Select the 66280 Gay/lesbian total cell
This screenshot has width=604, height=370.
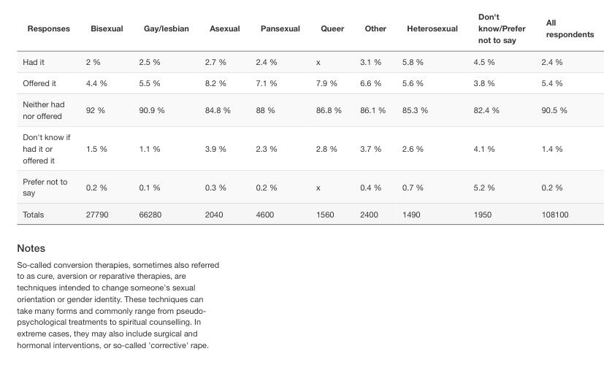tap(150, 215)
